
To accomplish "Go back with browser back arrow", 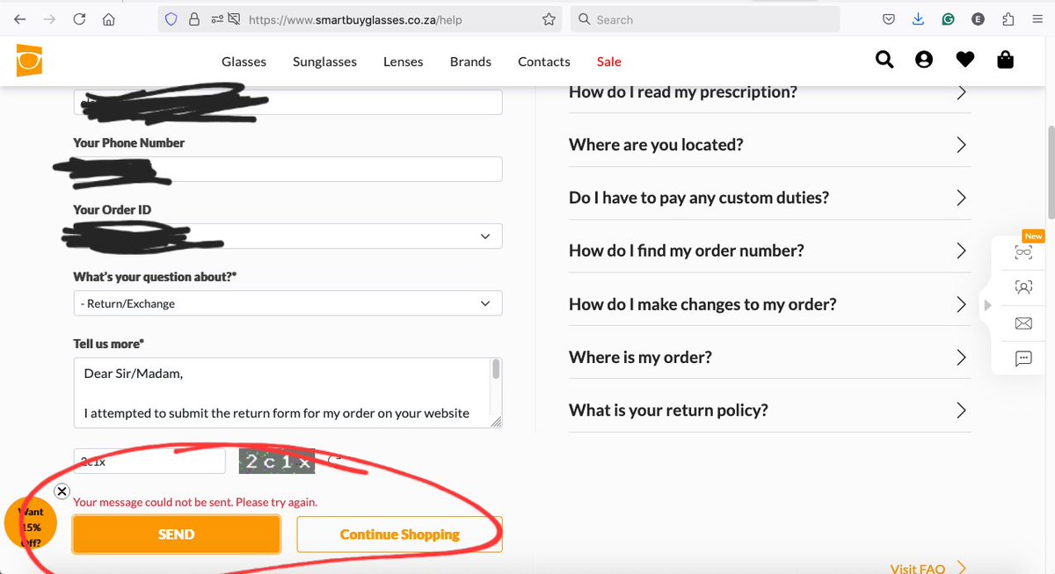I will [x=20, y=19].
